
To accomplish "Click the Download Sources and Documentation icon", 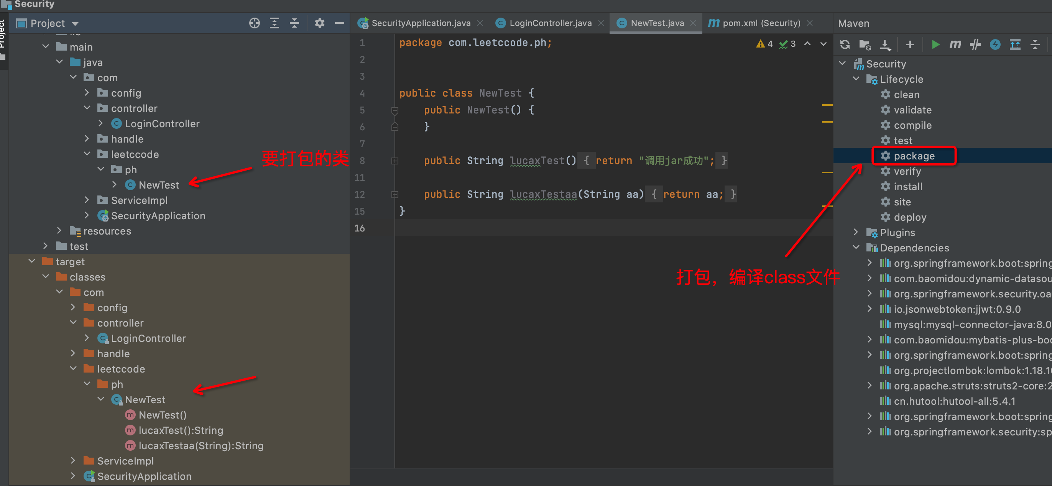I will click(884, 44).
